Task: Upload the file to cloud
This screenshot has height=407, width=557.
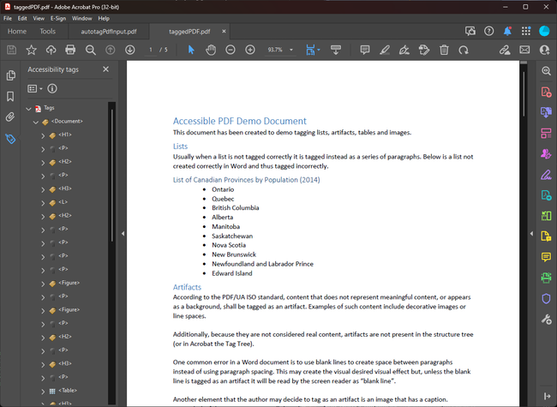Action: (51, 50)
